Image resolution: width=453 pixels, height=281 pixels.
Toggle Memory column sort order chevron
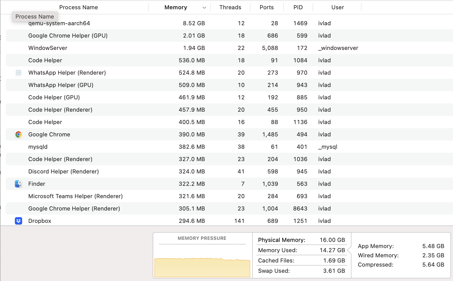(x=204, y=7)
